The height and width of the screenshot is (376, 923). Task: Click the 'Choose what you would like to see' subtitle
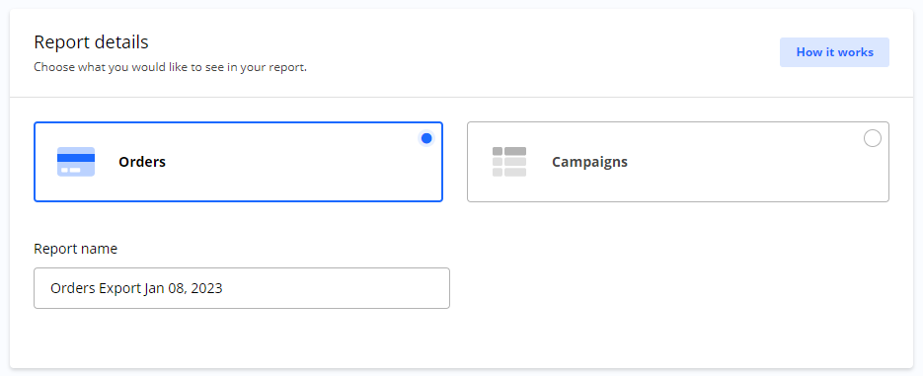170,67
